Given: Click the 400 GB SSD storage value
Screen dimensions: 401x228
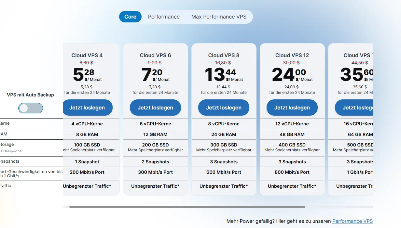Looking at the screenshot, I should 292,145.
